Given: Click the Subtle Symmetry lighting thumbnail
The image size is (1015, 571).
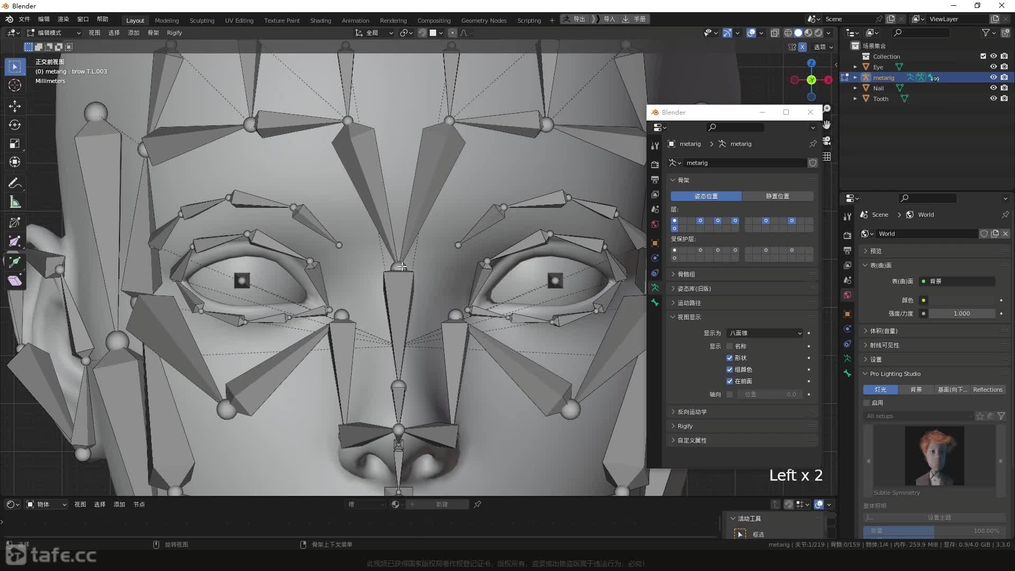Looking at the screenshot, I should click(934, 456).
